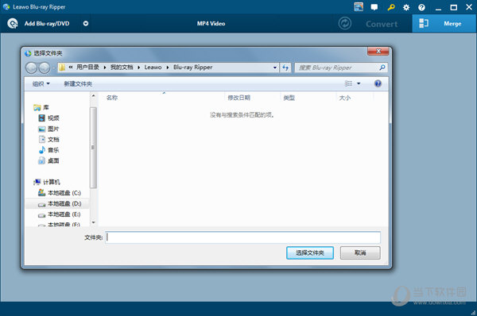The image size is (477, 316).
Task: Open the settings gear icon
Action: tap(406, 7)
